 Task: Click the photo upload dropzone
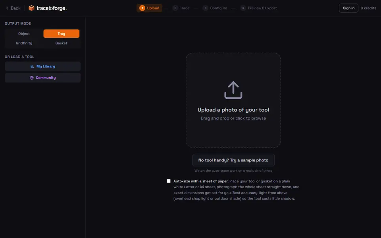pyautogui.click(x=233, y=100)
